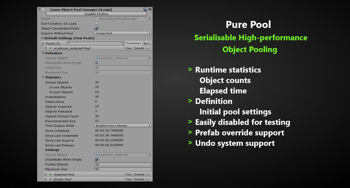Screen dimensions: 350x188
Task: Open the script help book icon
Action: [x=145, y=9]
